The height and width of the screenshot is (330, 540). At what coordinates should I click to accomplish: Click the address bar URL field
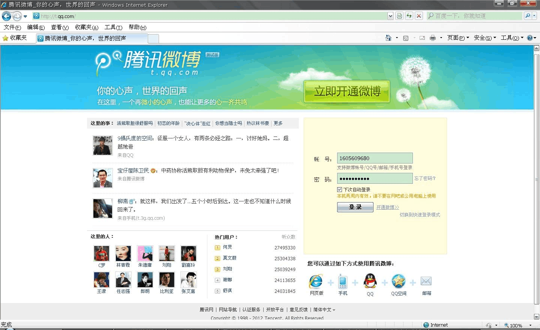(x=209, y=16)
